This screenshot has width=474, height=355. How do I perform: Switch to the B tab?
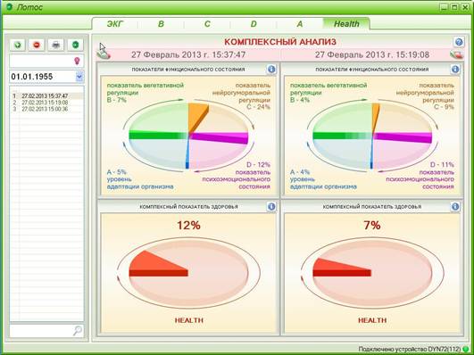[x=161, y=24]
